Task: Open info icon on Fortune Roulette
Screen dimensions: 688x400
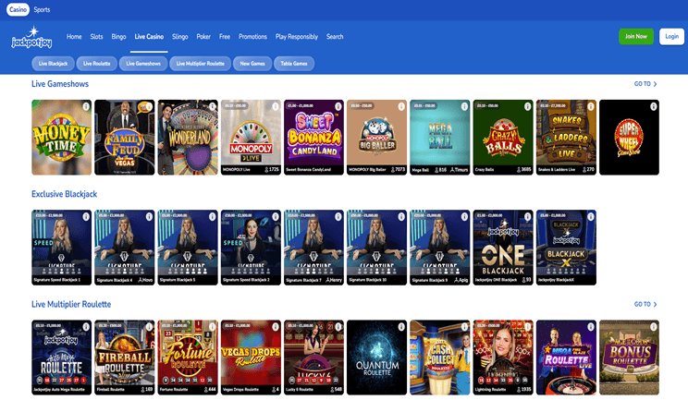Action: tap(213, 327)
